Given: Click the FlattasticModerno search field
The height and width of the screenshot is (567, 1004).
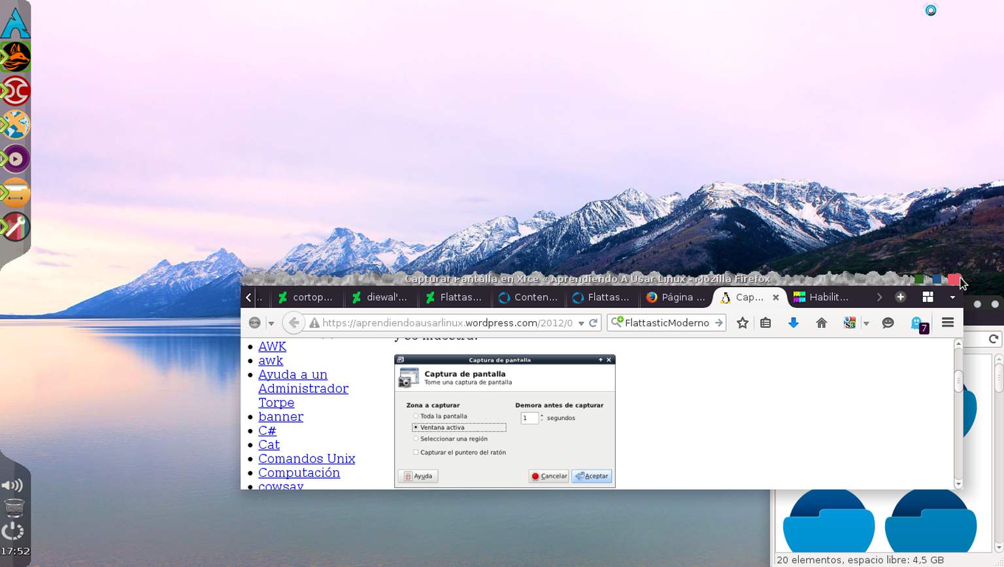Looking at the screenshot, I should [x=667, y=322].
